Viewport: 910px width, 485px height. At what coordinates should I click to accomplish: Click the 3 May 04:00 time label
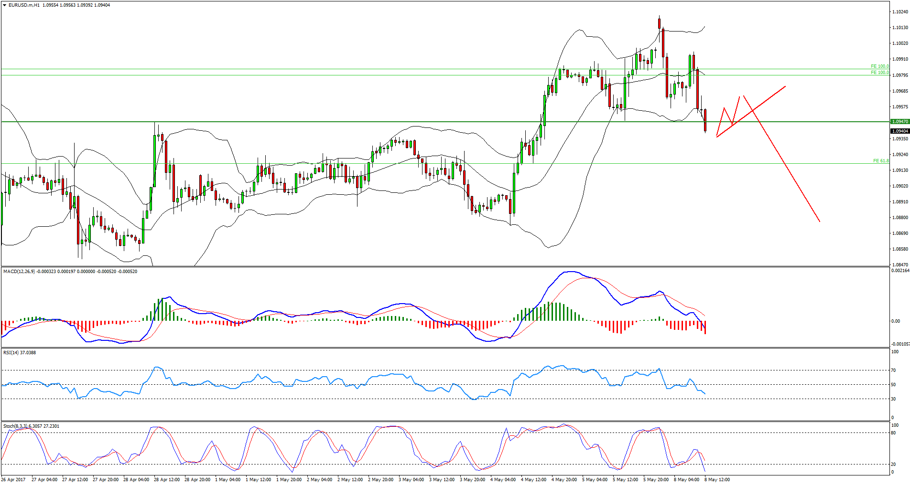pyautogui.click(x=411, y=480)
